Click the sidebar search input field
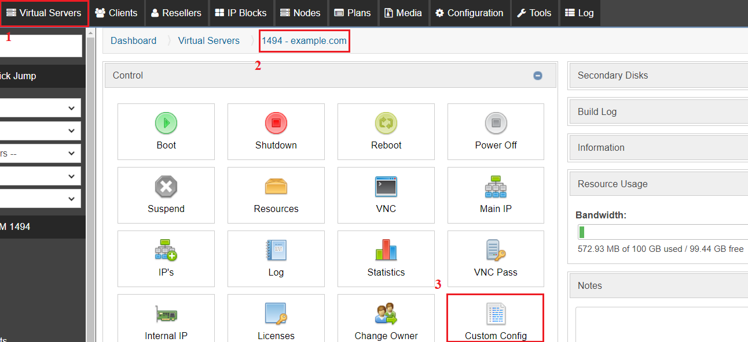Viewport: 748px width, 342px height. (x=41, y=46)
